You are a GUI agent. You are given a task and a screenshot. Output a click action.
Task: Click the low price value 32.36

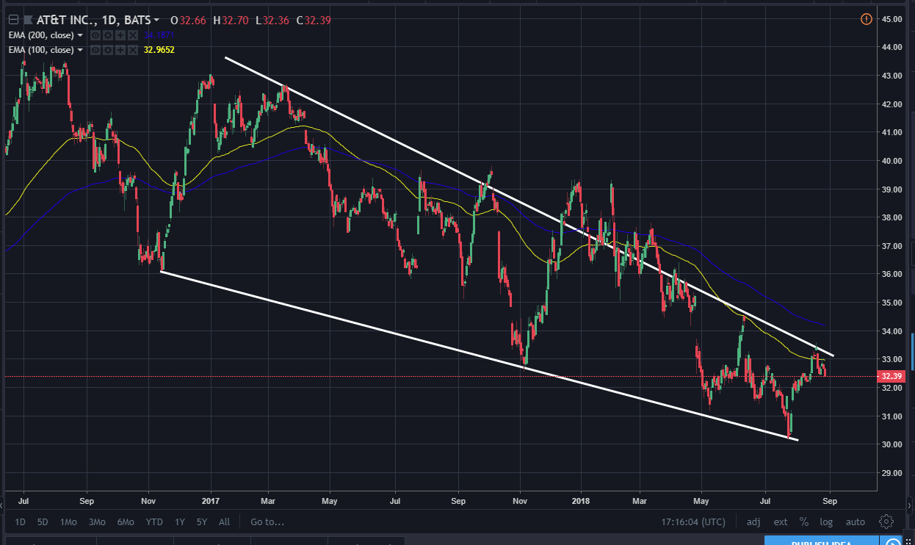(275, 20)
